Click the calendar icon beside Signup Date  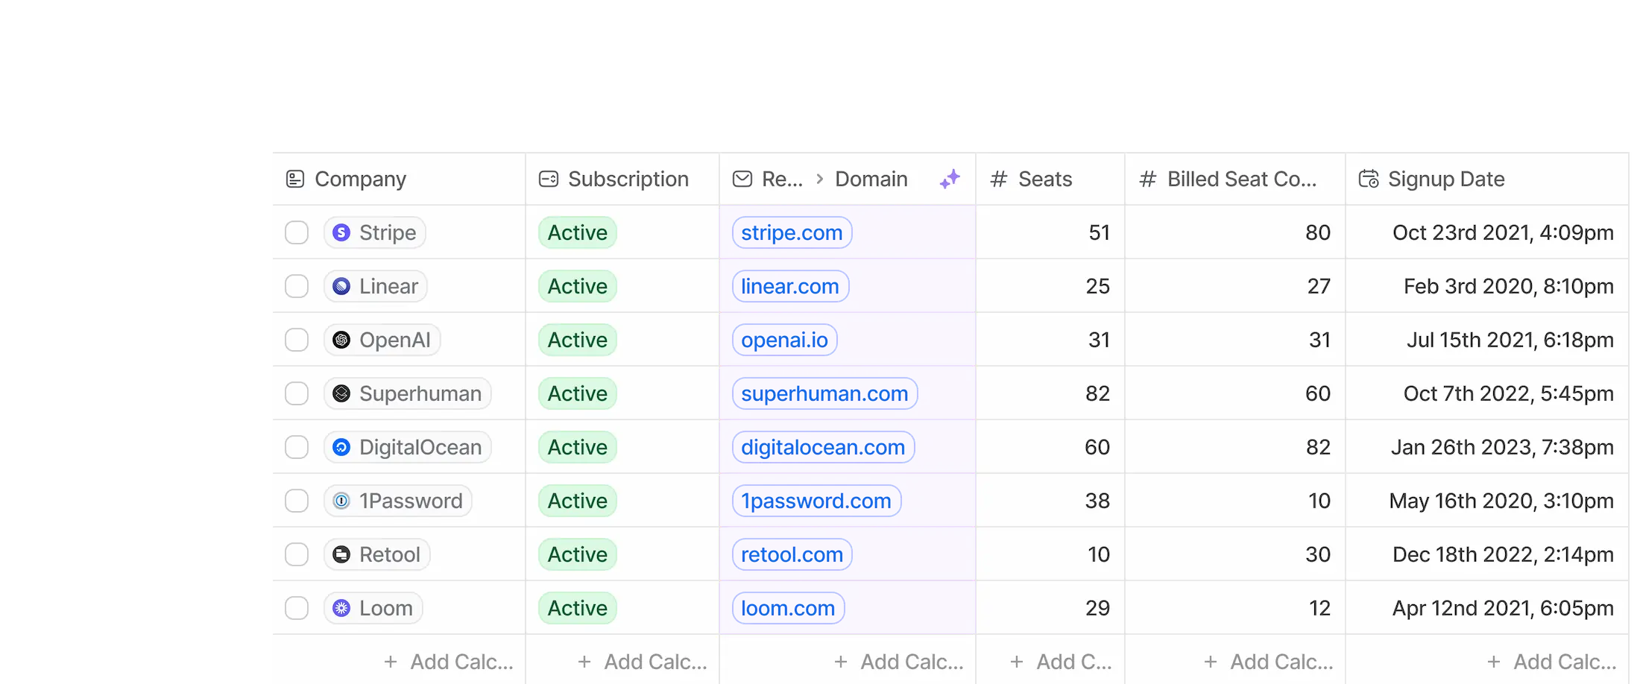[1369, 179]
